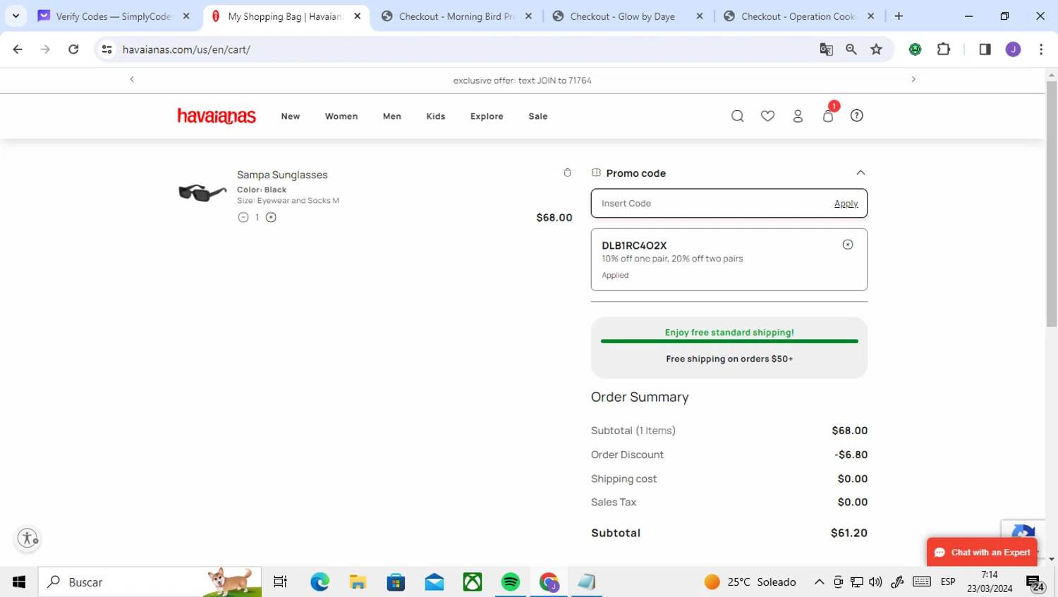1058x597 pixels.
Task: Launch Microsoft Edge from taskbar
Action: [x=320, y=582]
